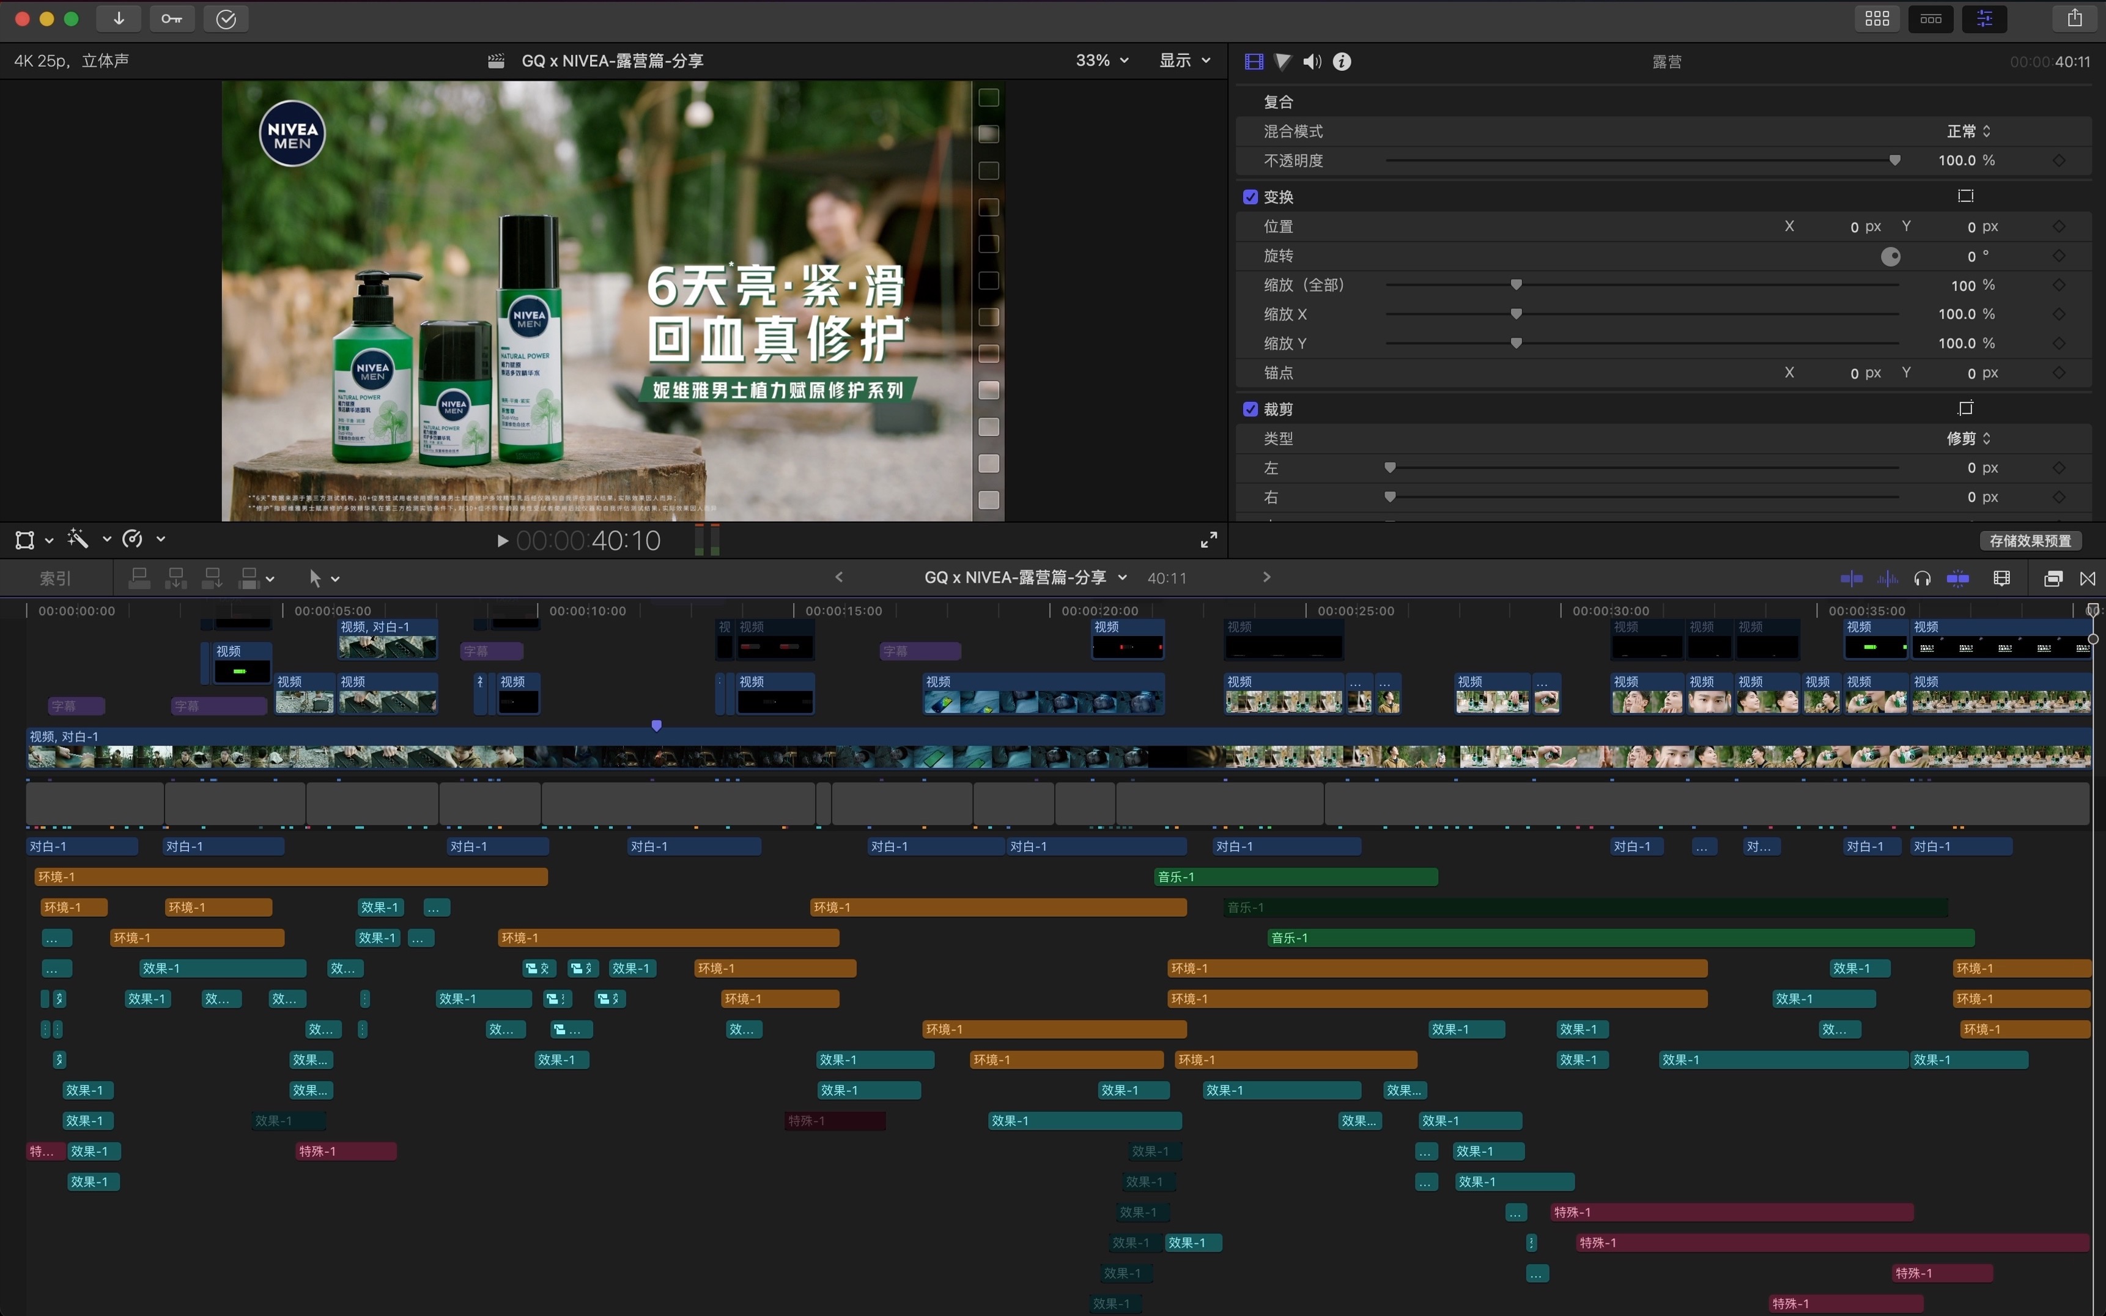Adjust the 不透明度 opacity slider handle
The width and height of the screenshot is (2106, 1316).
coord(1894,160)
